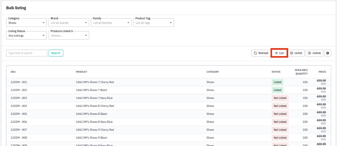Viewport: 337px width, 146px height.
Task: Open the Family filter dropdown
Action: [111, 23]
